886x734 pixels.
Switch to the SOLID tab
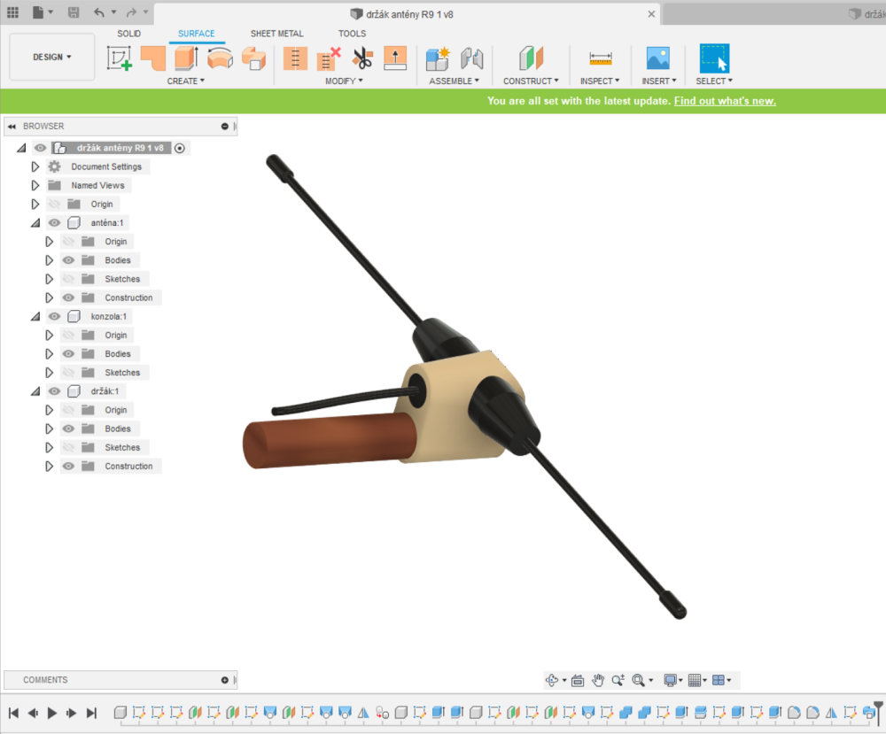pos(128,34)
